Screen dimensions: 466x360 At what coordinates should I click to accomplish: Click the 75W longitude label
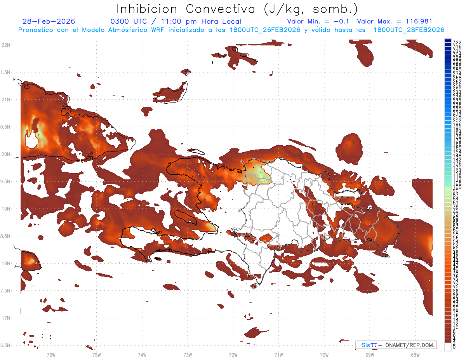(96, 355)
